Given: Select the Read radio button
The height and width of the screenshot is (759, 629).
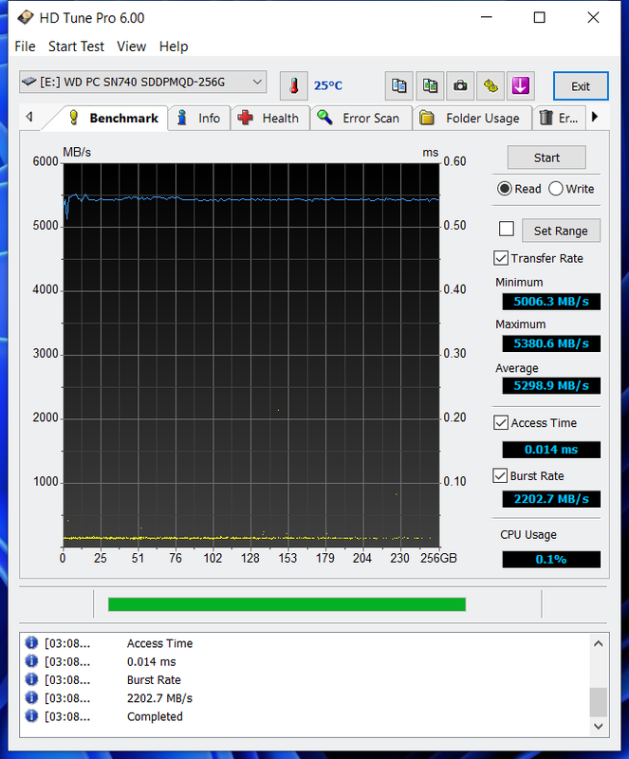Looking at the screenshot, I should pos(505,189).
